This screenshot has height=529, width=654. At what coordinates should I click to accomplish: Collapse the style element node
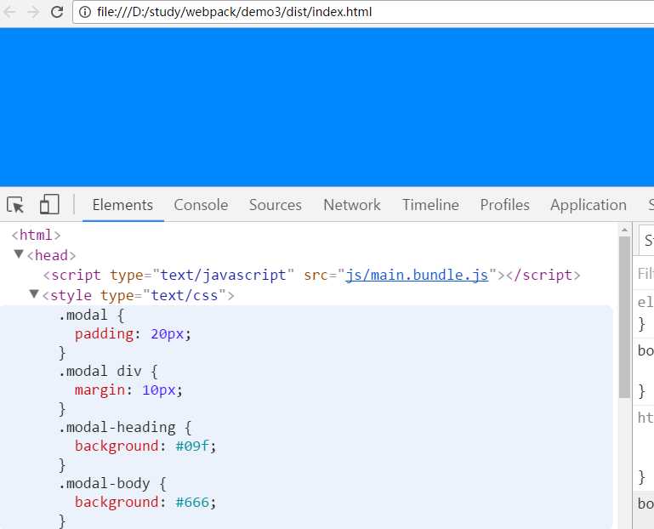coord(34,294)
